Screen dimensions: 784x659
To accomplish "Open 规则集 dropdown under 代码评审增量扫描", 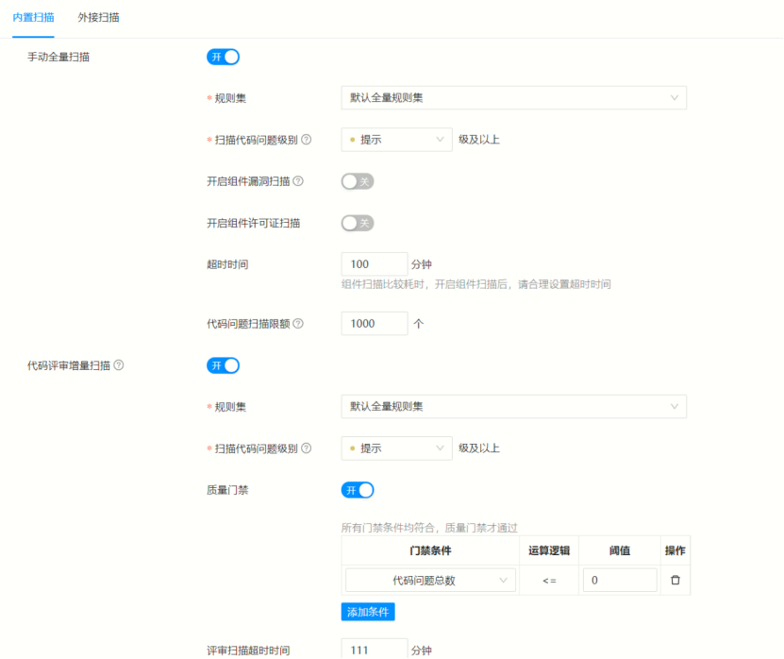I will pos(513,406).
